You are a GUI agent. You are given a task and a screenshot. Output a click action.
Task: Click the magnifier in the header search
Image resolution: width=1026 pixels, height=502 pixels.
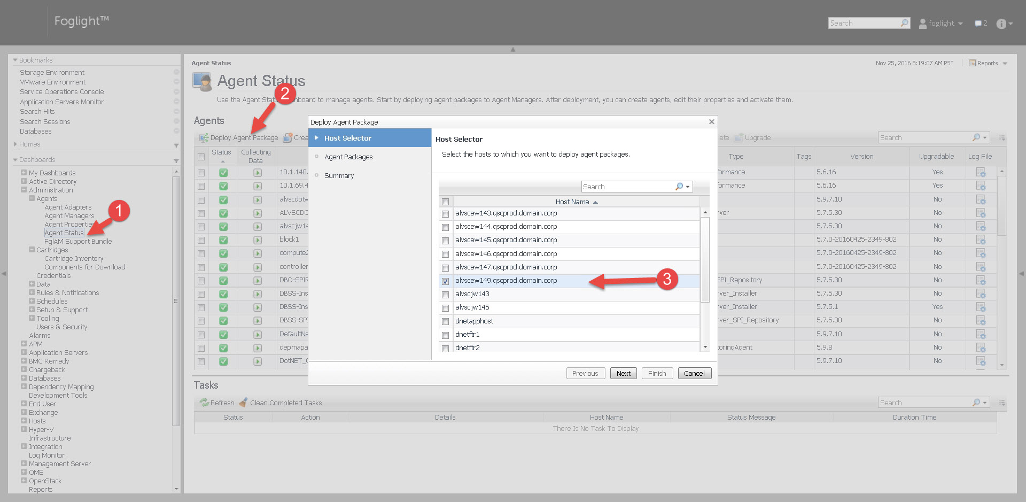tap(904, 23)
